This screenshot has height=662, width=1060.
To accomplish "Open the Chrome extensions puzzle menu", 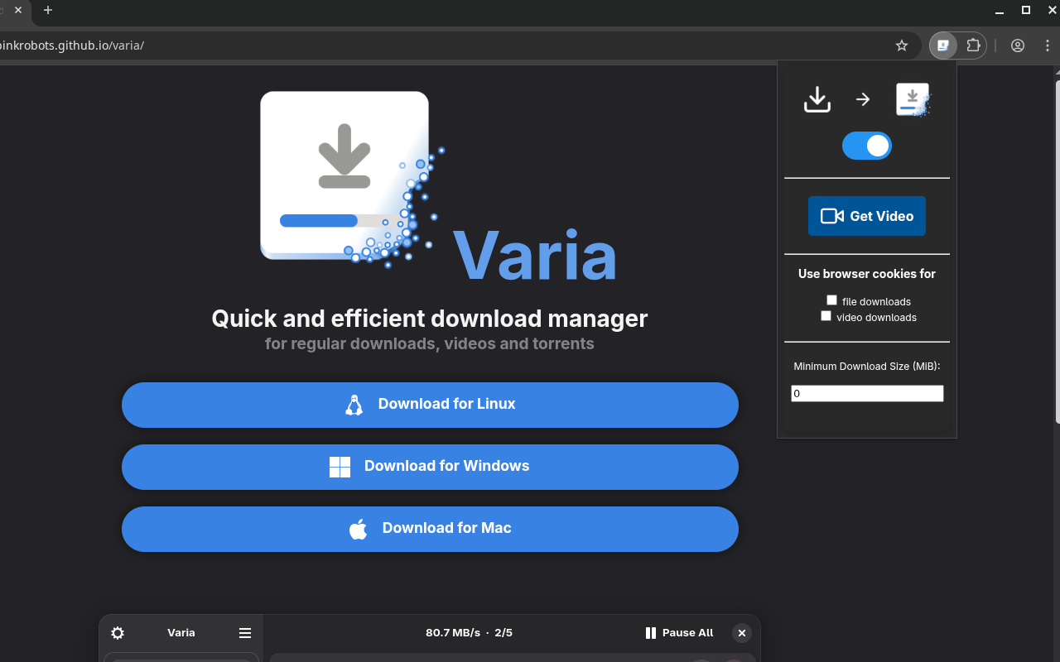I will coord(973,46).
